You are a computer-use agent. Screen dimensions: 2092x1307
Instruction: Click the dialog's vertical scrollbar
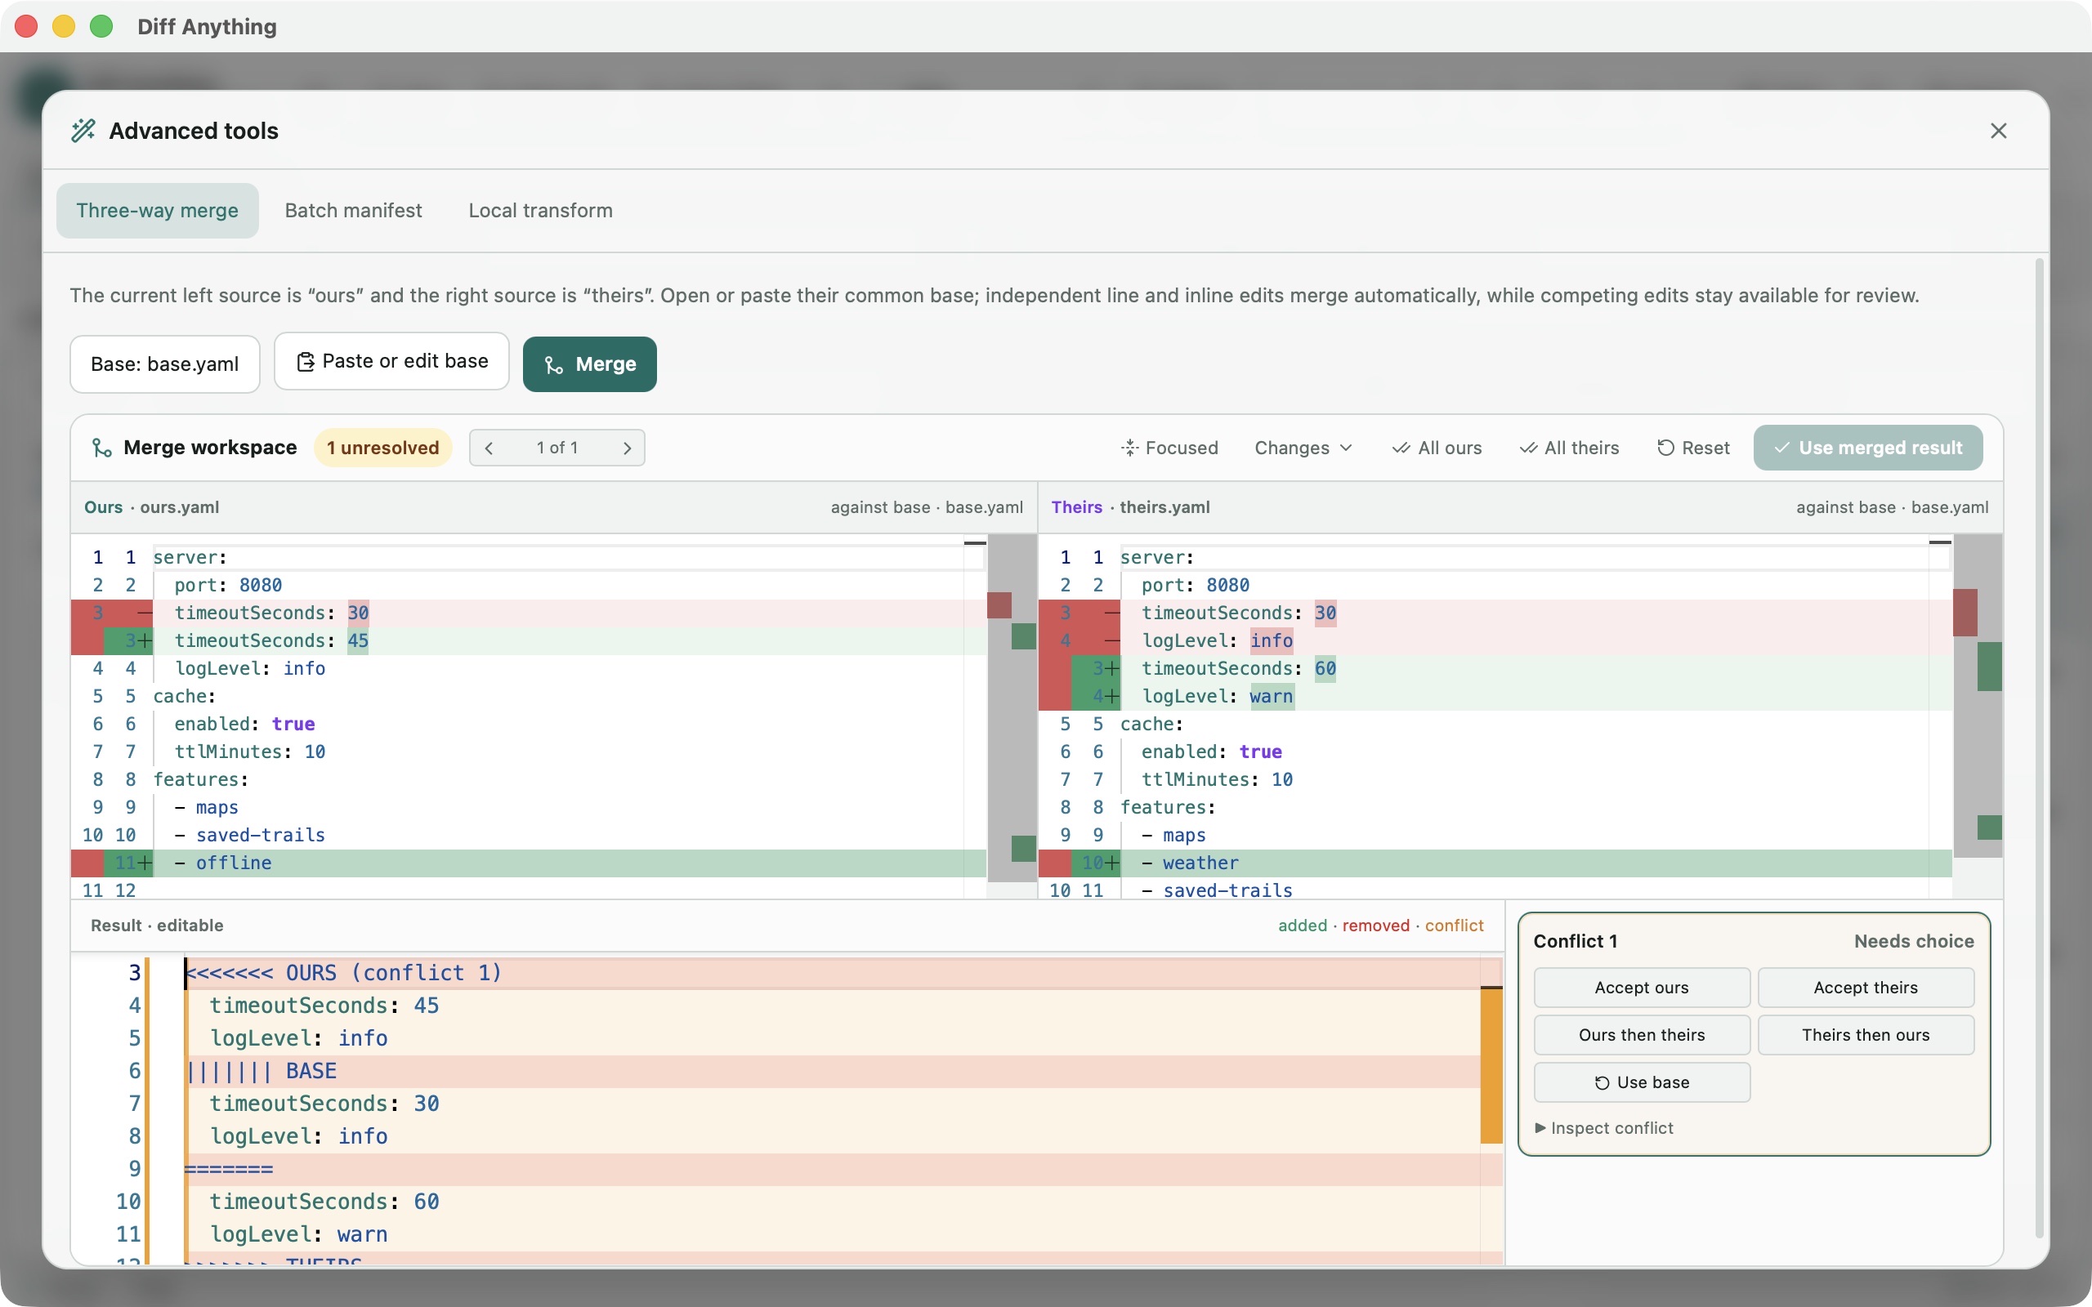point(2039,747)
